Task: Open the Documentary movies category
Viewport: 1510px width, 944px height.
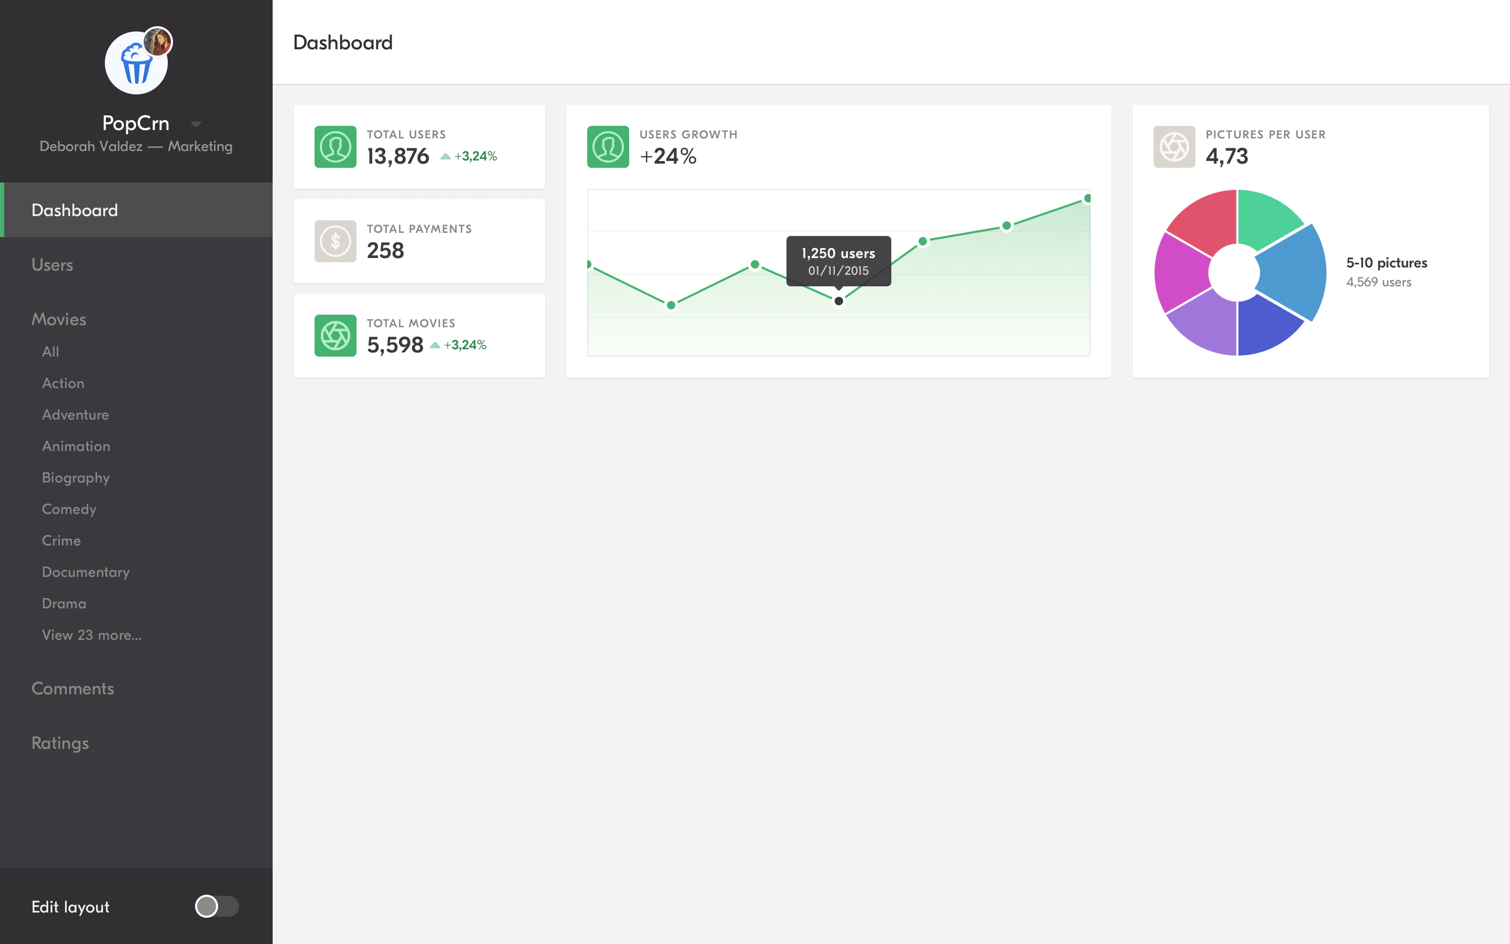Action: point(85,572)
